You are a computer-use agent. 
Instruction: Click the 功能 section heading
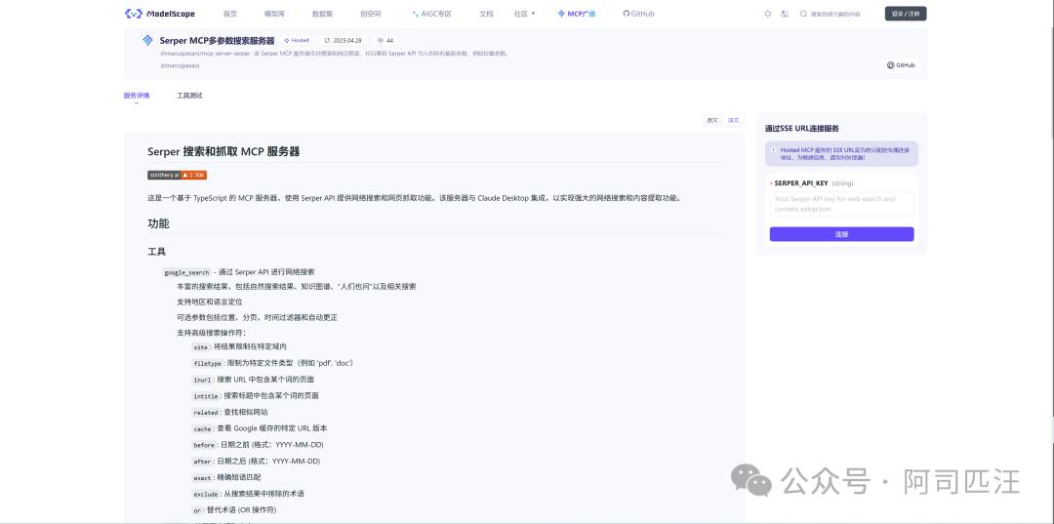[x=159, y=223]
